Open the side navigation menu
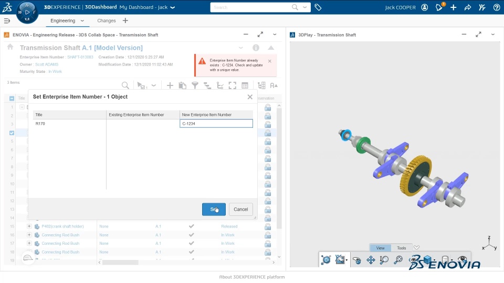This screenshot has width=504, height=283. click(x=7, y=21)
